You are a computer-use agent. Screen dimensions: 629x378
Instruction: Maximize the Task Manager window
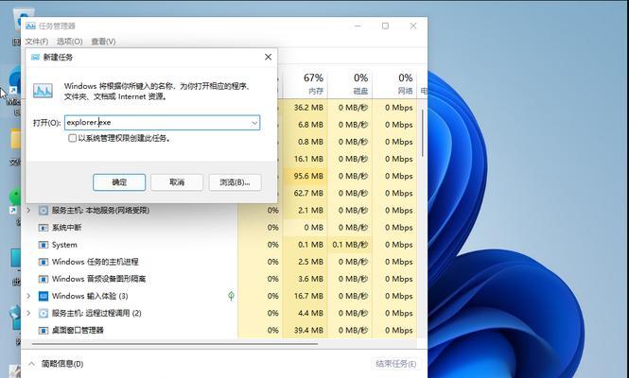point(385,26)
